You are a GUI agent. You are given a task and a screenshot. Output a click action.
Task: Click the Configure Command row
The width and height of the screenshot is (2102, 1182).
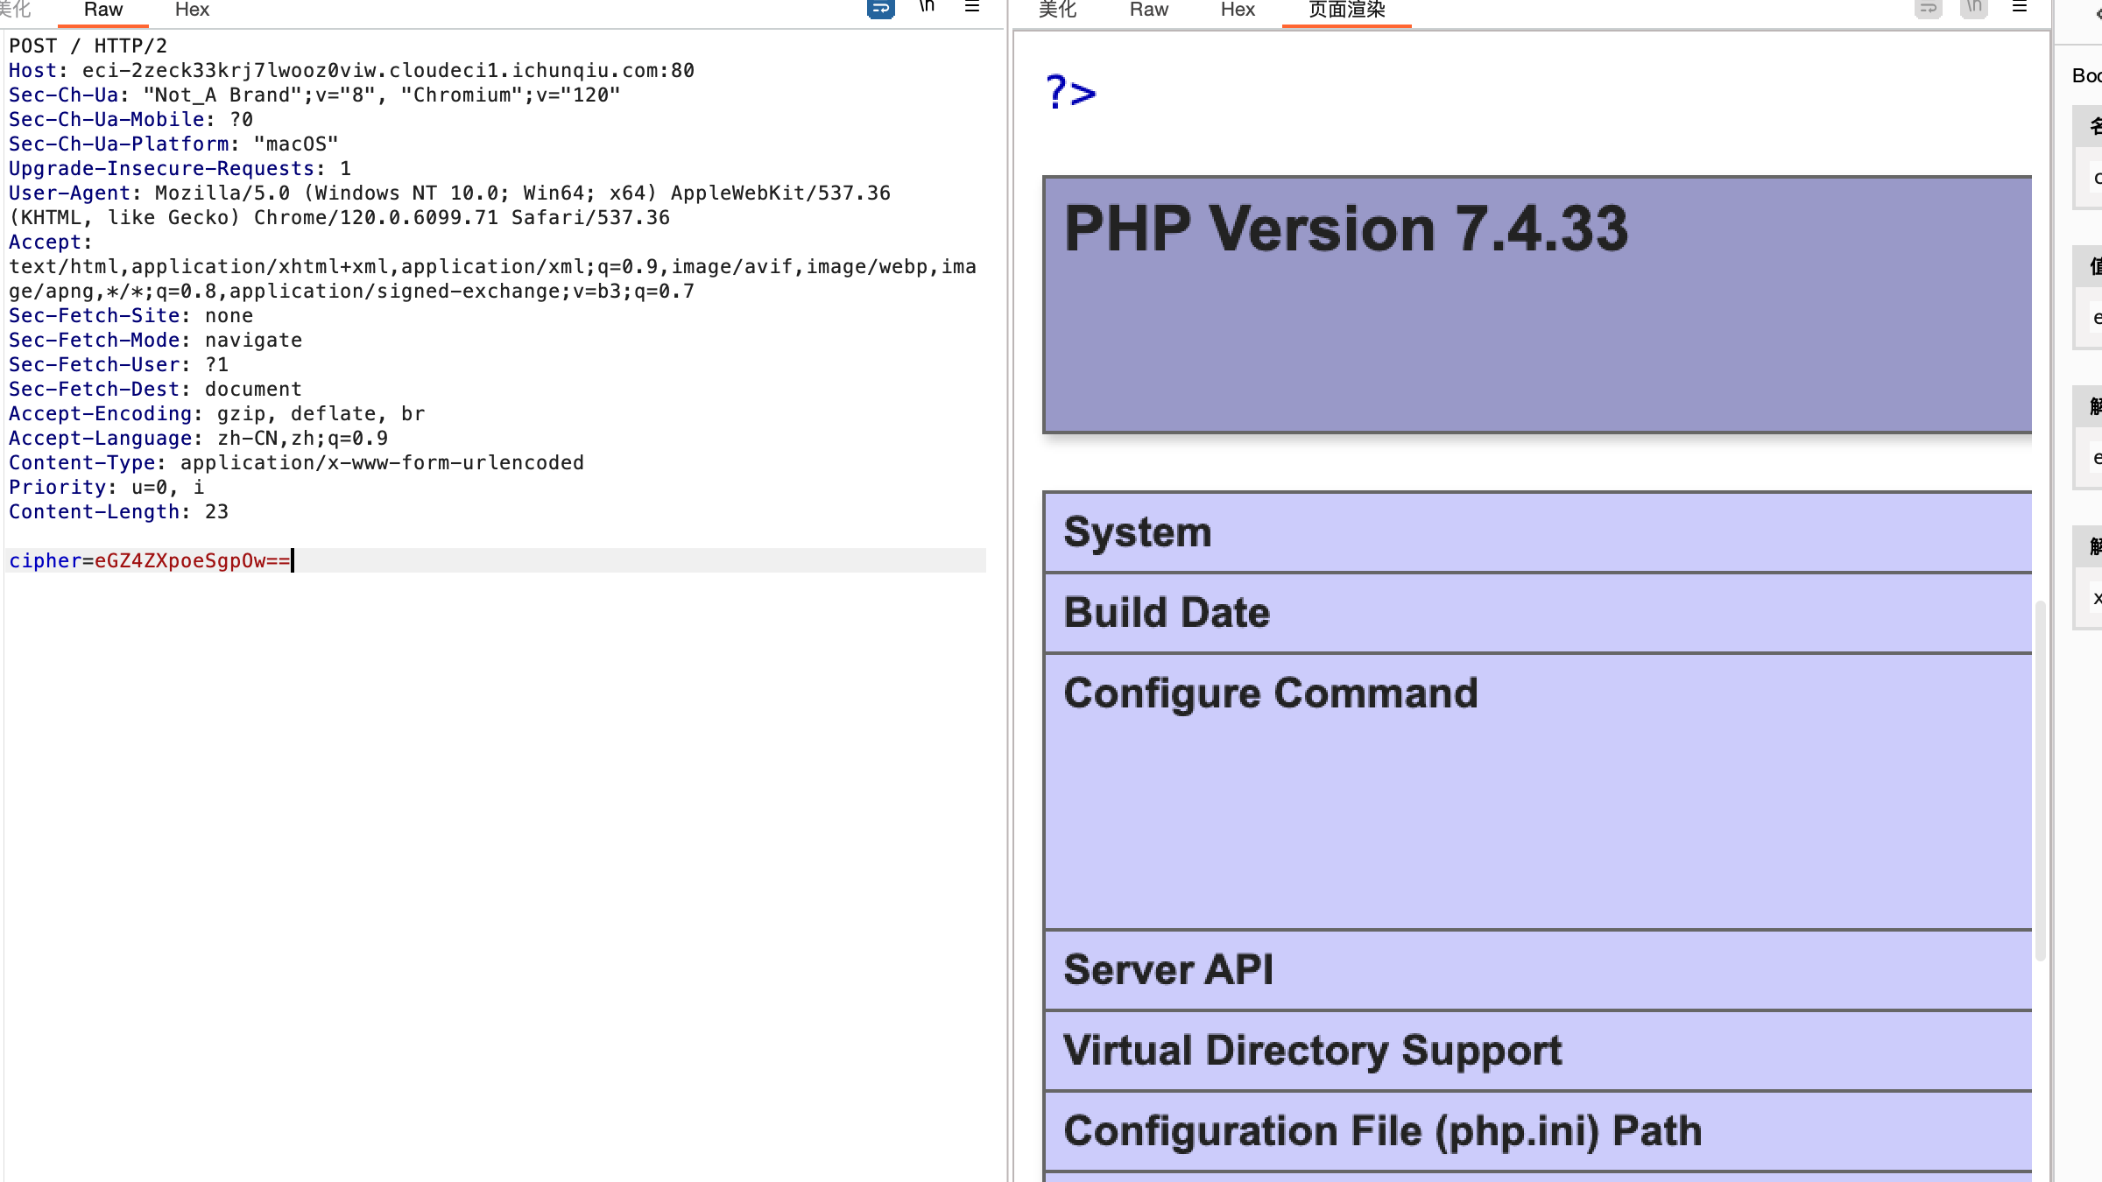coord(1270,693)
